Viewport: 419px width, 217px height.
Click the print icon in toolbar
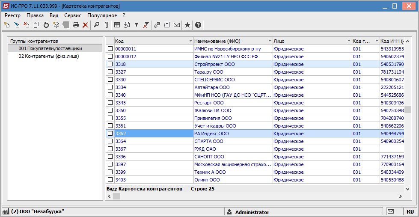pyautogui.click(x=76, y=25)
